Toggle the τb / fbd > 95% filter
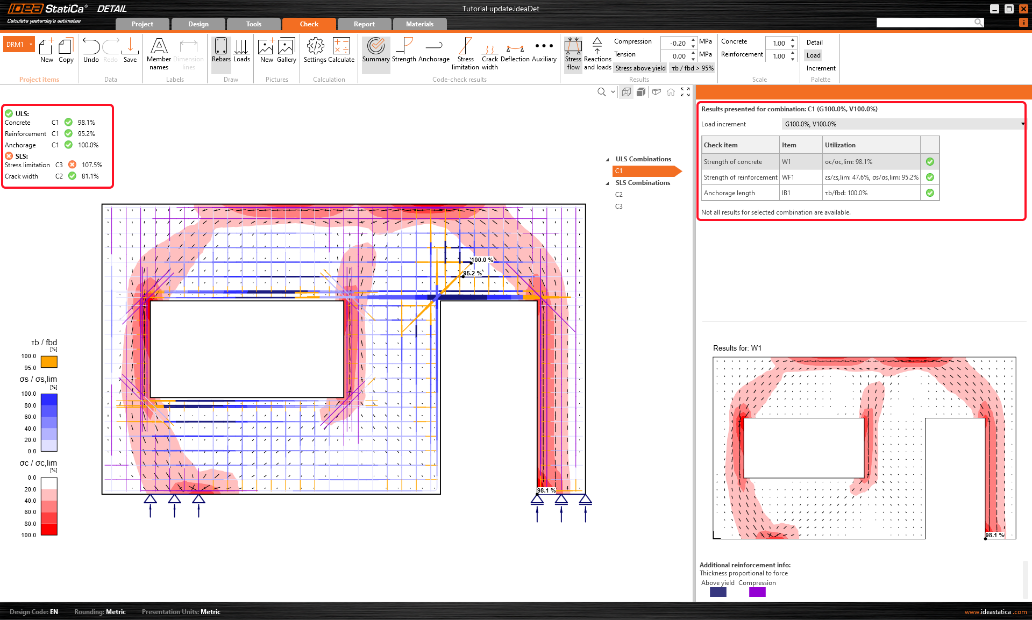Screen dimensions: 1032x620 pyautogui.click(x=692, y=68)
